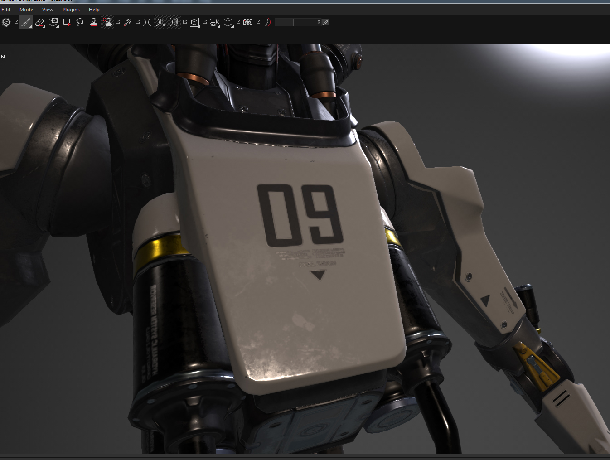The image size is (610, 460).
Task: Click the "09" decal on robot chest plate
Action: click(300, 215)
